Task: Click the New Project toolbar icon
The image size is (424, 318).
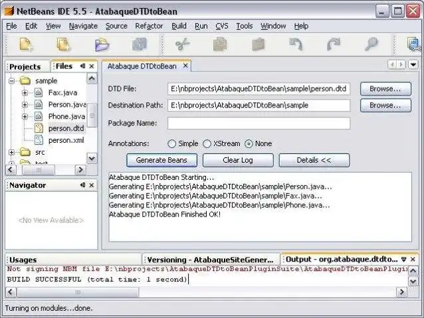Action: tap(63, 44)
